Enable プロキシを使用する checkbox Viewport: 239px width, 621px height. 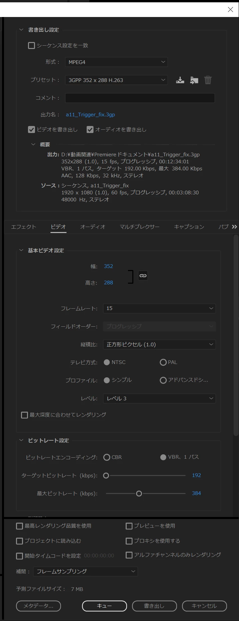tap(129, 541)
